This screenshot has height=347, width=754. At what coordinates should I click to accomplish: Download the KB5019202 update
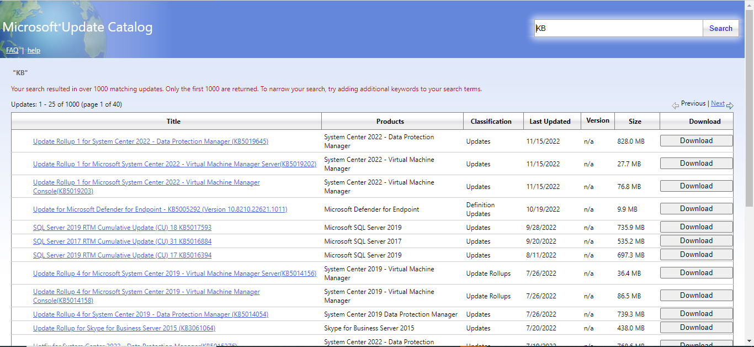click(x=697, y=164)
